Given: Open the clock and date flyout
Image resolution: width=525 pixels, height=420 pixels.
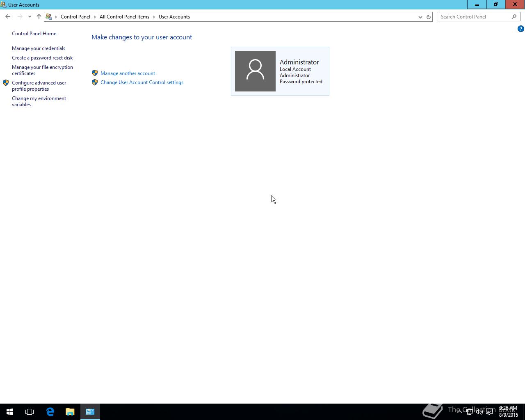Looking at the screenshot, I should 509,412.
